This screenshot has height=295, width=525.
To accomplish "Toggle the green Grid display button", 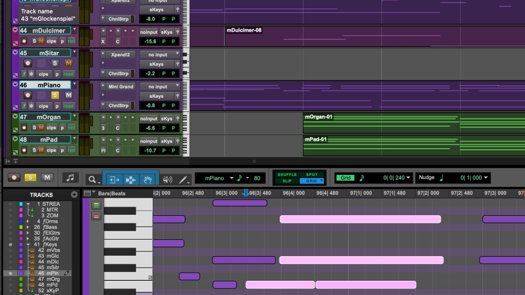I will point(345,178).
